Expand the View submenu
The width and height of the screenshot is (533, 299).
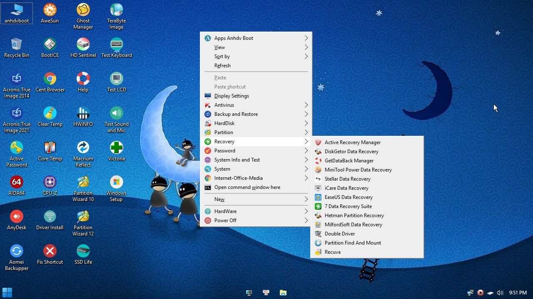click(256, 47)
